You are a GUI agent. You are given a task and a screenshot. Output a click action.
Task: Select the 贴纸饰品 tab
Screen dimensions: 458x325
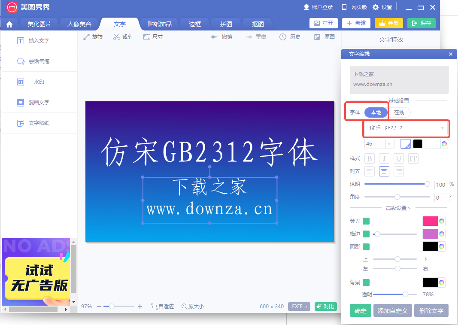[x=160, y=24]
